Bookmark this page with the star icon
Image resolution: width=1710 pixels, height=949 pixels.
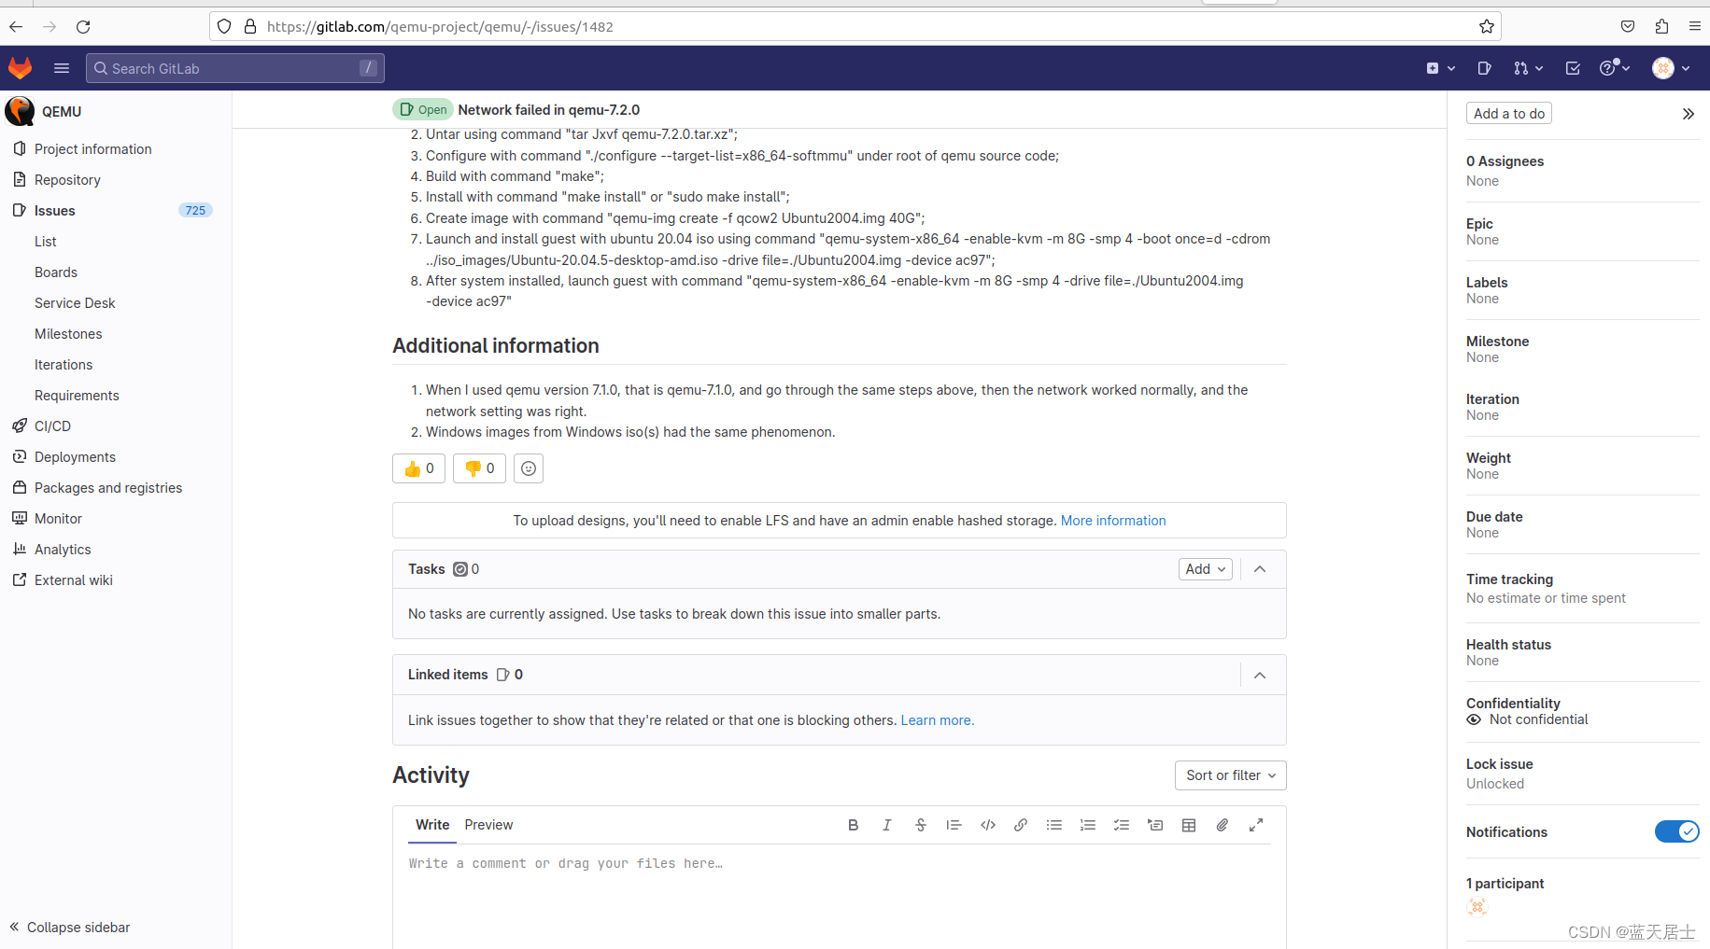(1487, 26)
